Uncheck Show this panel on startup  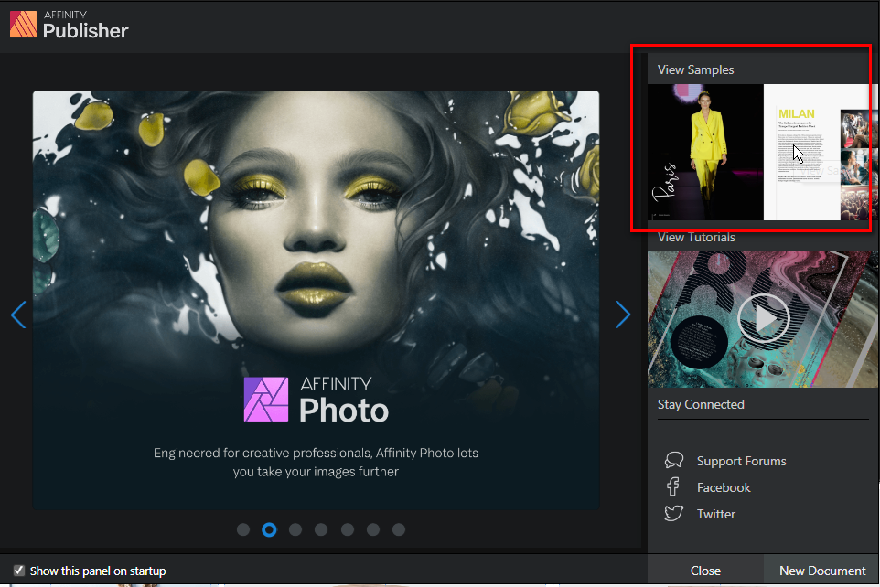point(19,571)
